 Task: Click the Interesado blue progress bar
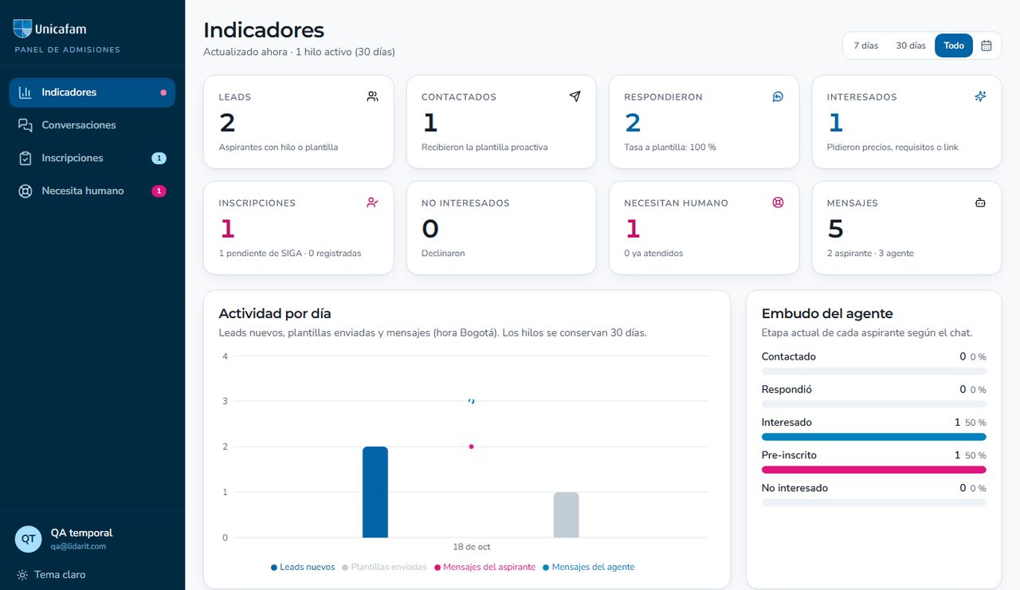(x=873, y=437)
